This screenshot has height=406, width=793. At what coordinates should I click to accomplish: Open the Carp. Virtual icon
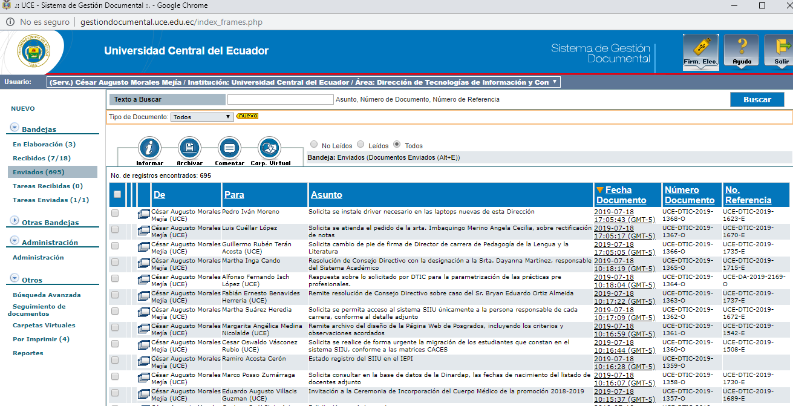[x=270, y=152]
